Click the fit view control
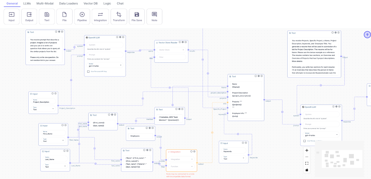 [307, 163]
